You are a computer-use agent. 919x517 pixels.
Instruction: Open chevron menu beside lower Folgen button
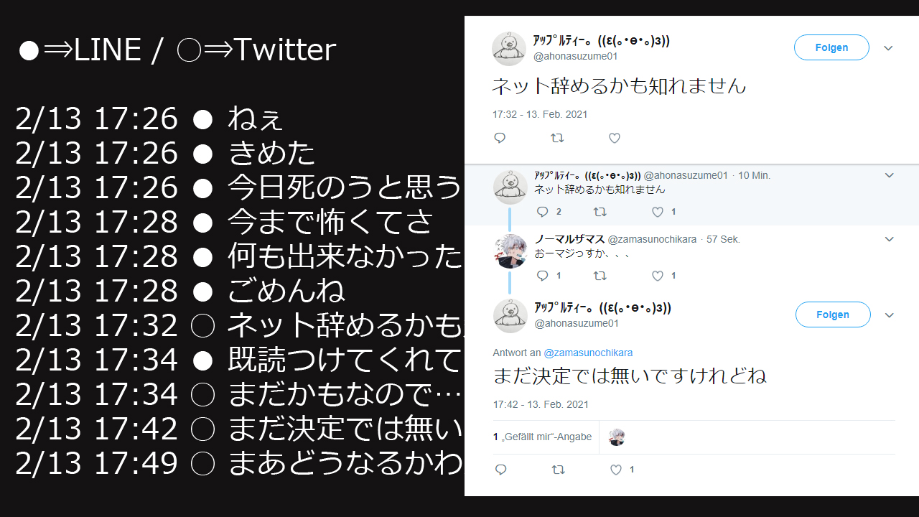[890, 315]
